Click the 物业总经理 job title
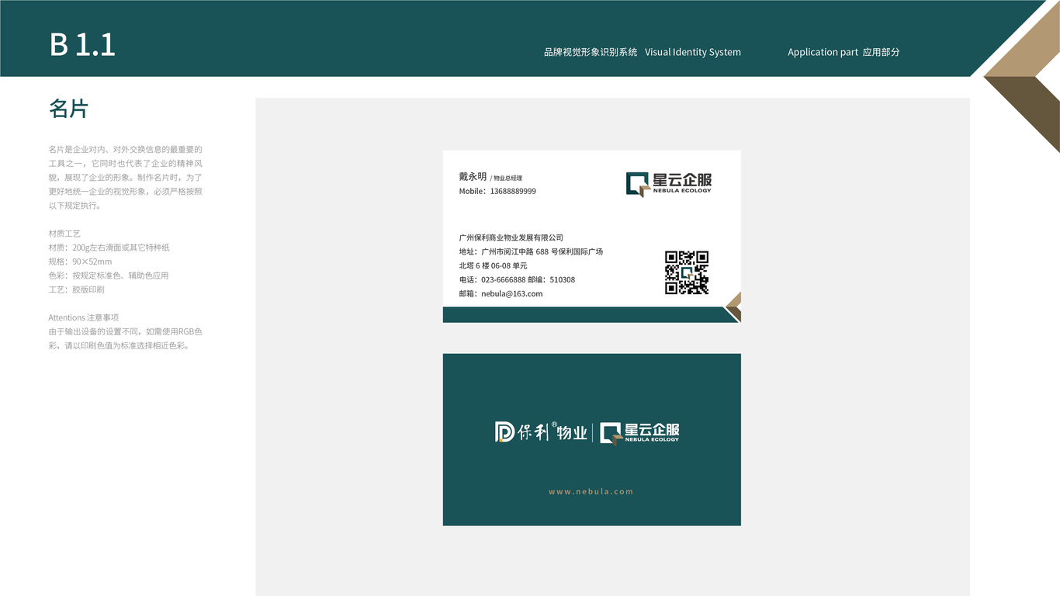1060x596 pixels. (507, 178)
